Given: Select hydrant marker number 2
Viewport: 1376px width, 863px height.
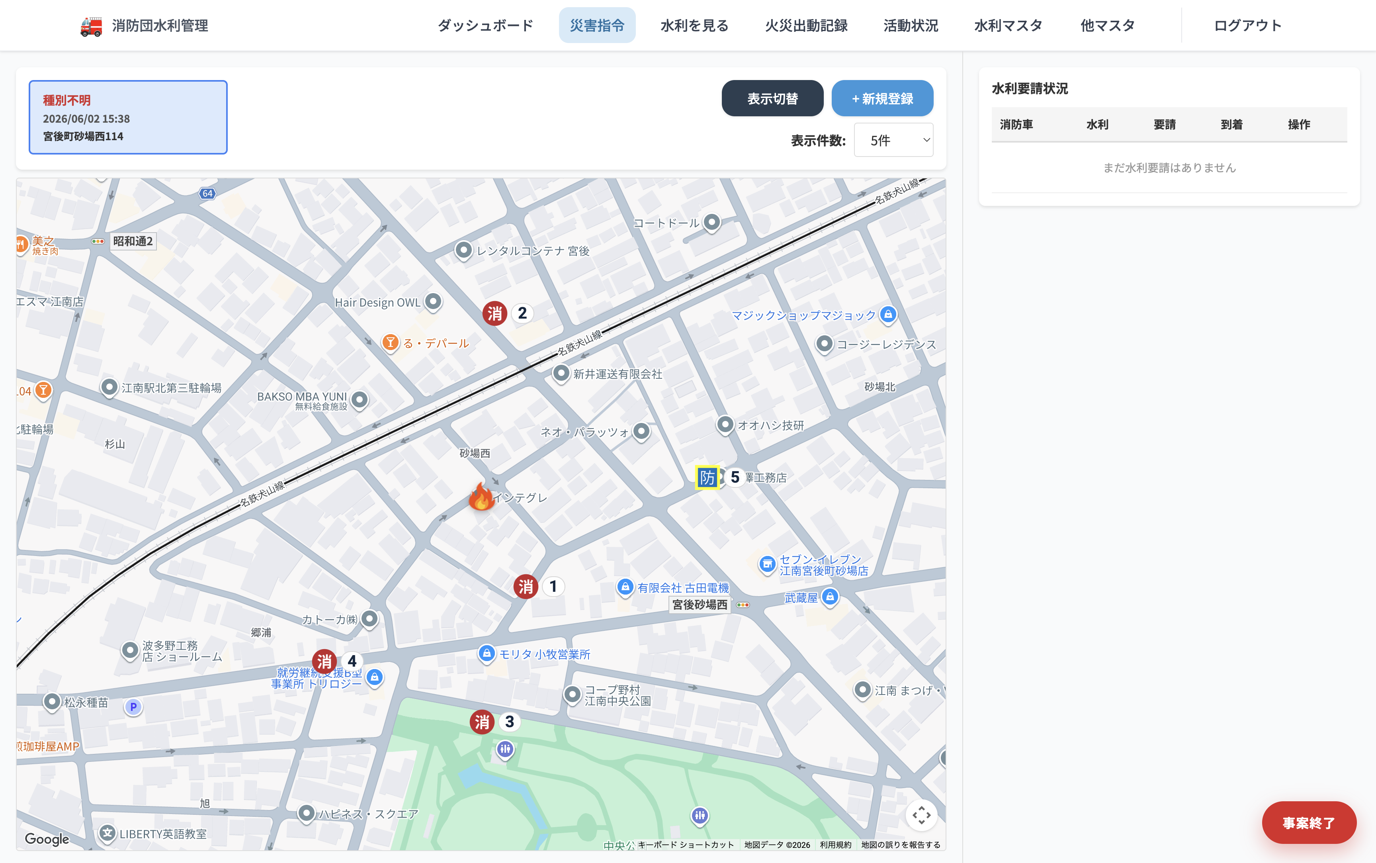Looking at the screenshot, I should [x=494, y=313].
